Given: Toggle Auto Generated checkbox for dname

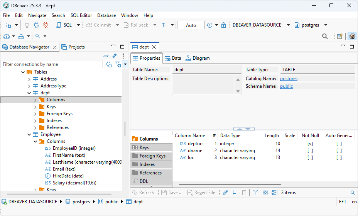Looking at the screenshot, I should (339, 151).
